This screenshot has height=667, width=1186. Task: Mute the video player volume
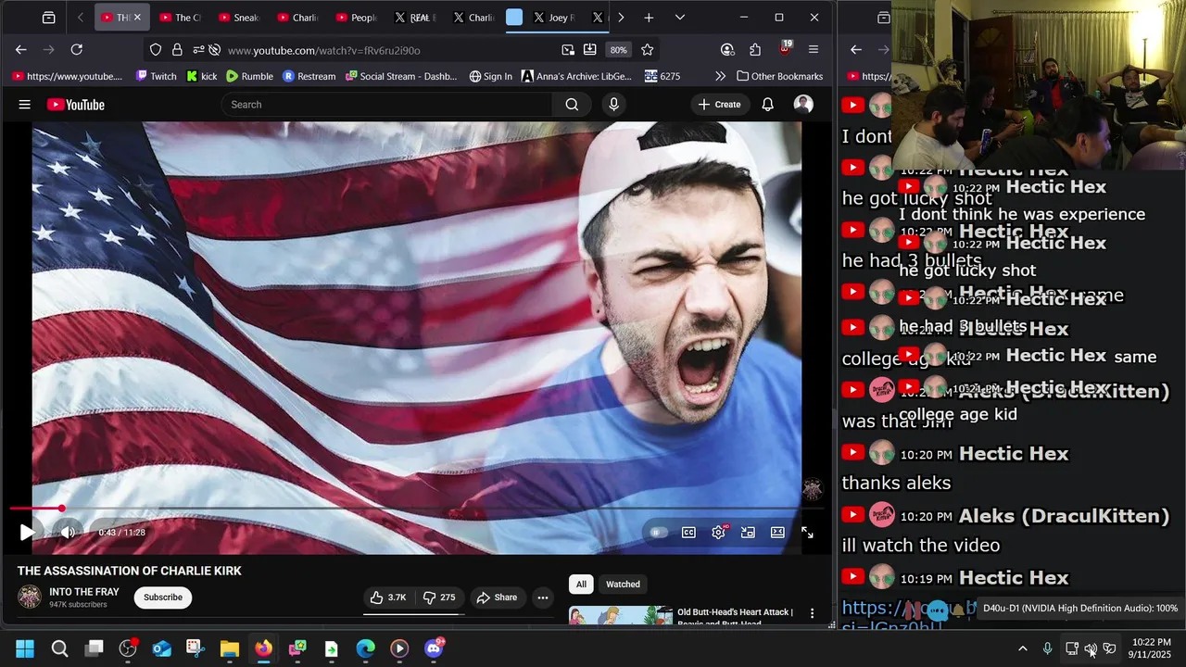pyautogui.click(x=67, y=533)
